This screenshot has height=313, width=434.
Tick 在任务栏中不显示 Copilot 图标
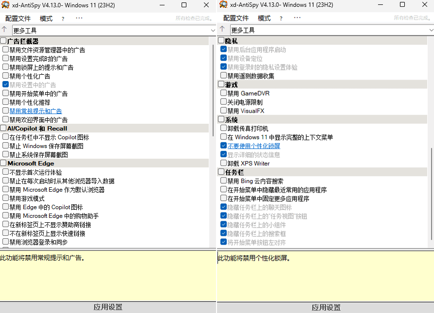pos(5,137)
